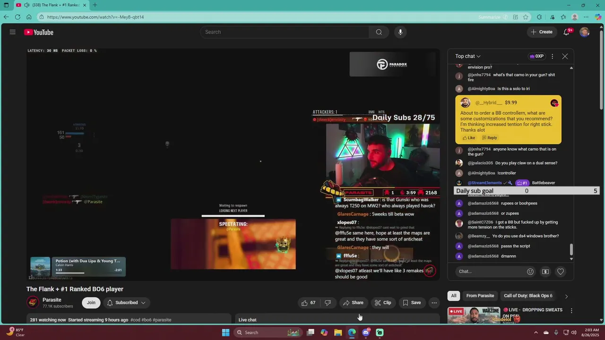Open Task View from the taskbar
The image size is (605, 340).
[311, 332]
